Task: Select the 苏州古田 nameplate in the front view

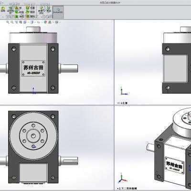Action: point(33,68)
